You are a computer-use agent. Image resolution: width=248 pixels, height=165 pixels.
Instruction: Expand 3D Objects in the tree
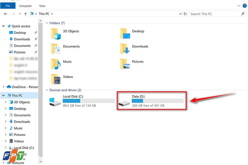click(x=6, y=102)
